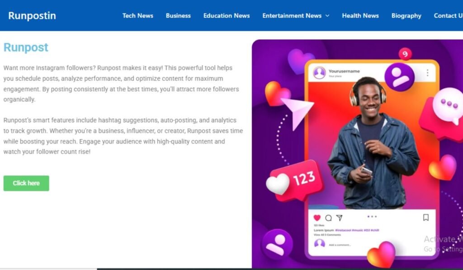Open the Education News page
The image size is (463, 270).
pos(227,16)
